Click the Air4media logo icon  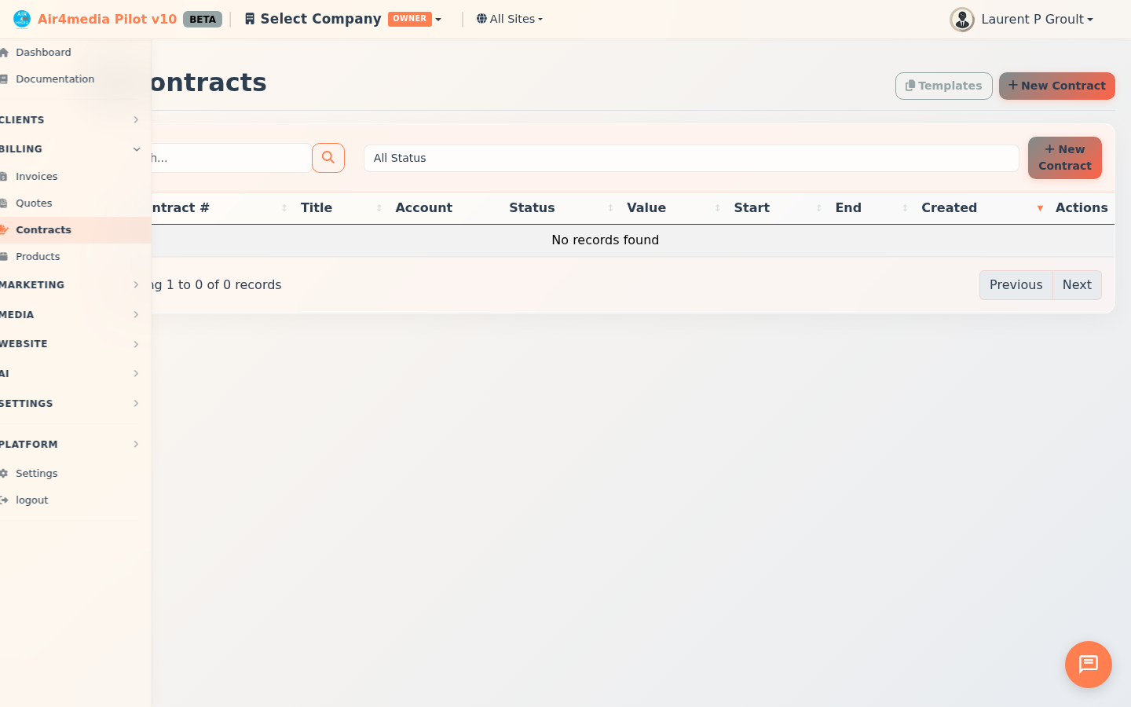click(21, 19)
